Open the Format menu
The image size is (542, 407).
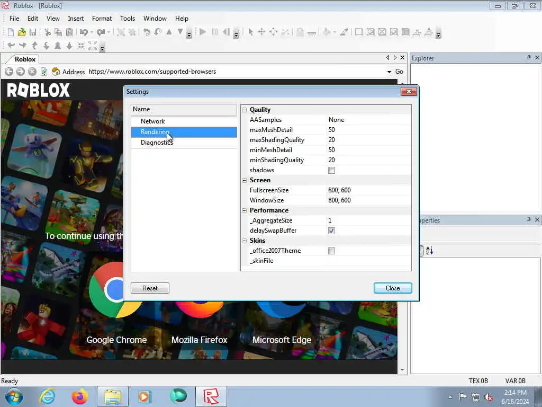click(102, 19)
